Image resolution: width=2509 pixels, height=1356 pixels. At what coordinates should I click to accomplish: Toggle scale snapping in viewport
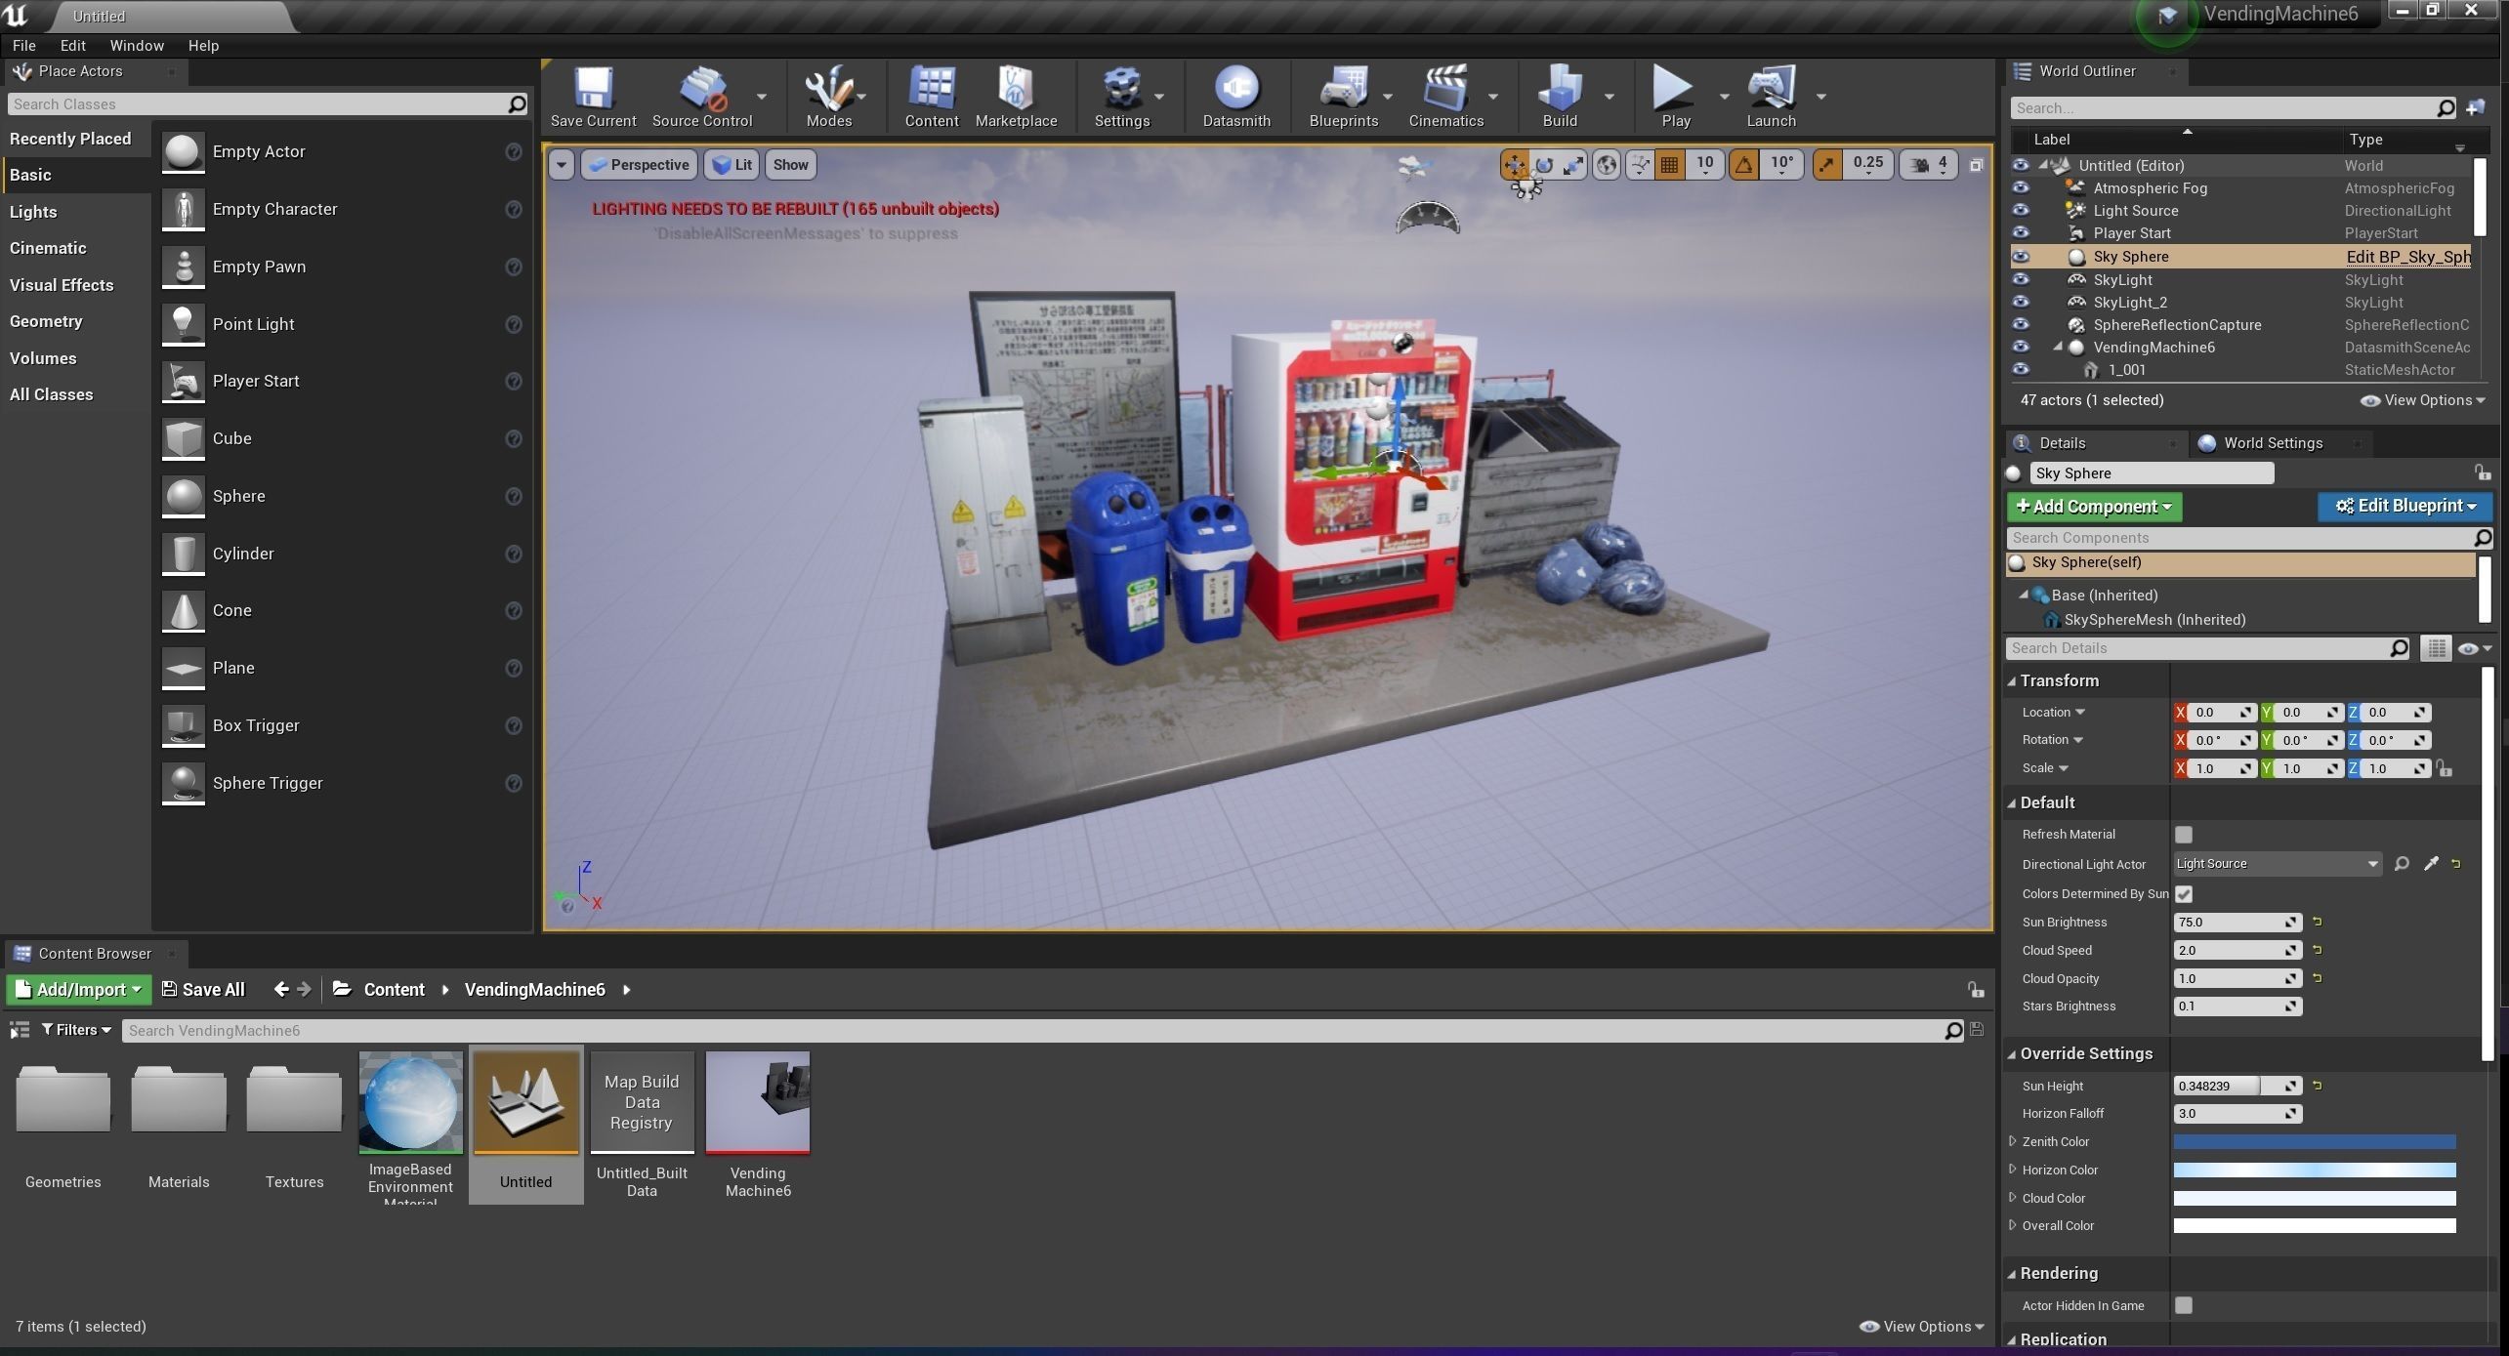coord(1826,165)
